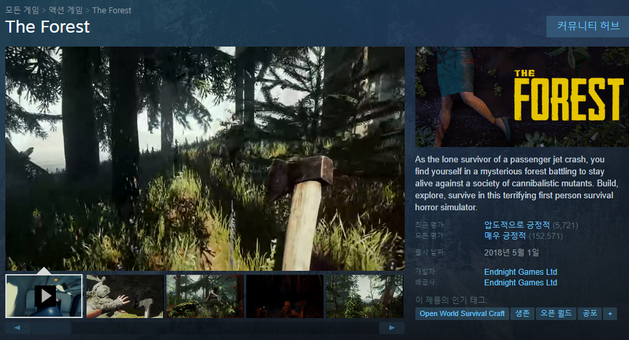Click the right arrow of thumbnail scroller
Viewport: 629px width, 340px height.
(x=392, y=327)
